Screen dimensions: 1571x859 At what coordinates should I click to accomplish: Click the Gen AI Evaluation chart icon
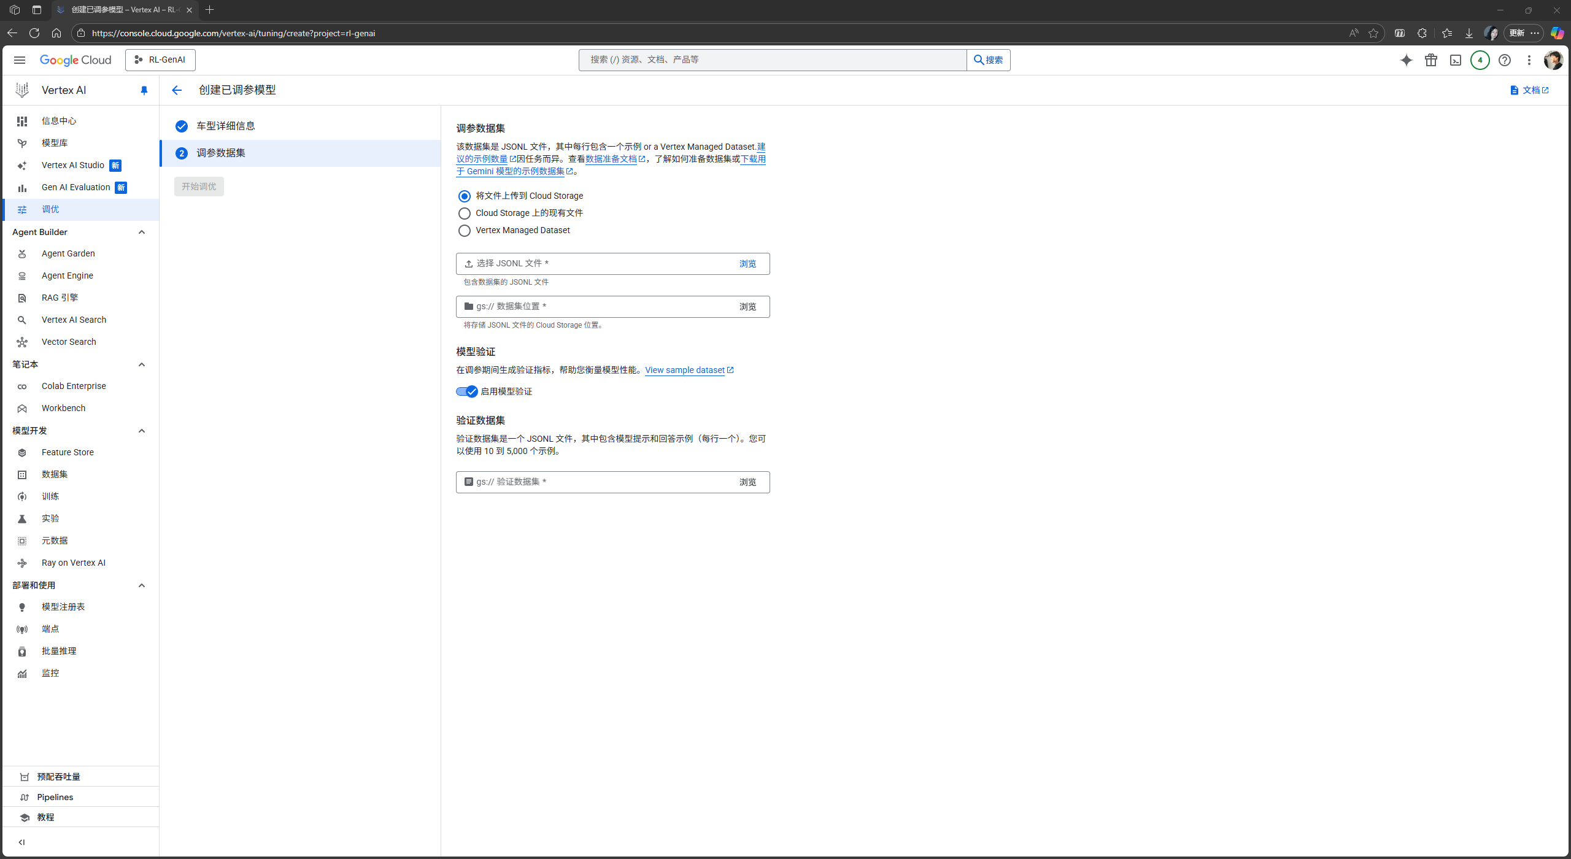click(22, 188)
